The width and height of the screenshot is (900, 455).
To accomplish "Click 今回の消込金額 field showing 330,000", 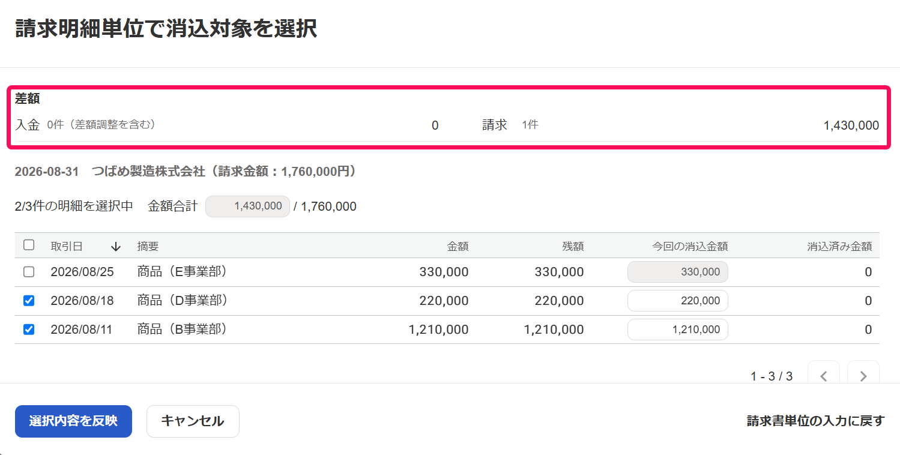I will (x=678, y=272).
